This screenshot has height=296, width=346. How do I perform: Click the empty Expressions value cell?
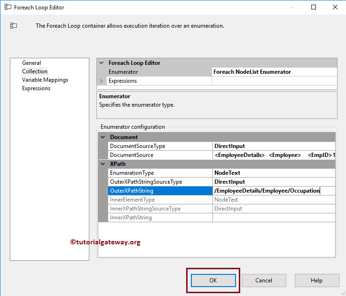pos(274,81)
